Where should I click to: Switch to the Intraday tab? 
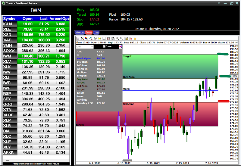pyautogui.click(x=80, y=32)
